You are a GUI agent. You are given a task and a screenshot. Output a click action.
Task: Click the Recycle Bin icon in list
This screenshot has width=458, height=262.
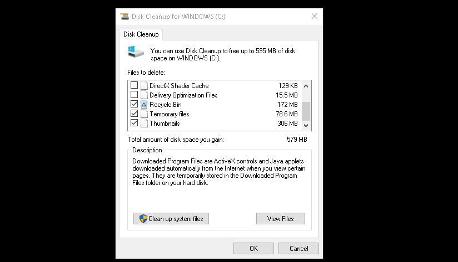point(144,104)
